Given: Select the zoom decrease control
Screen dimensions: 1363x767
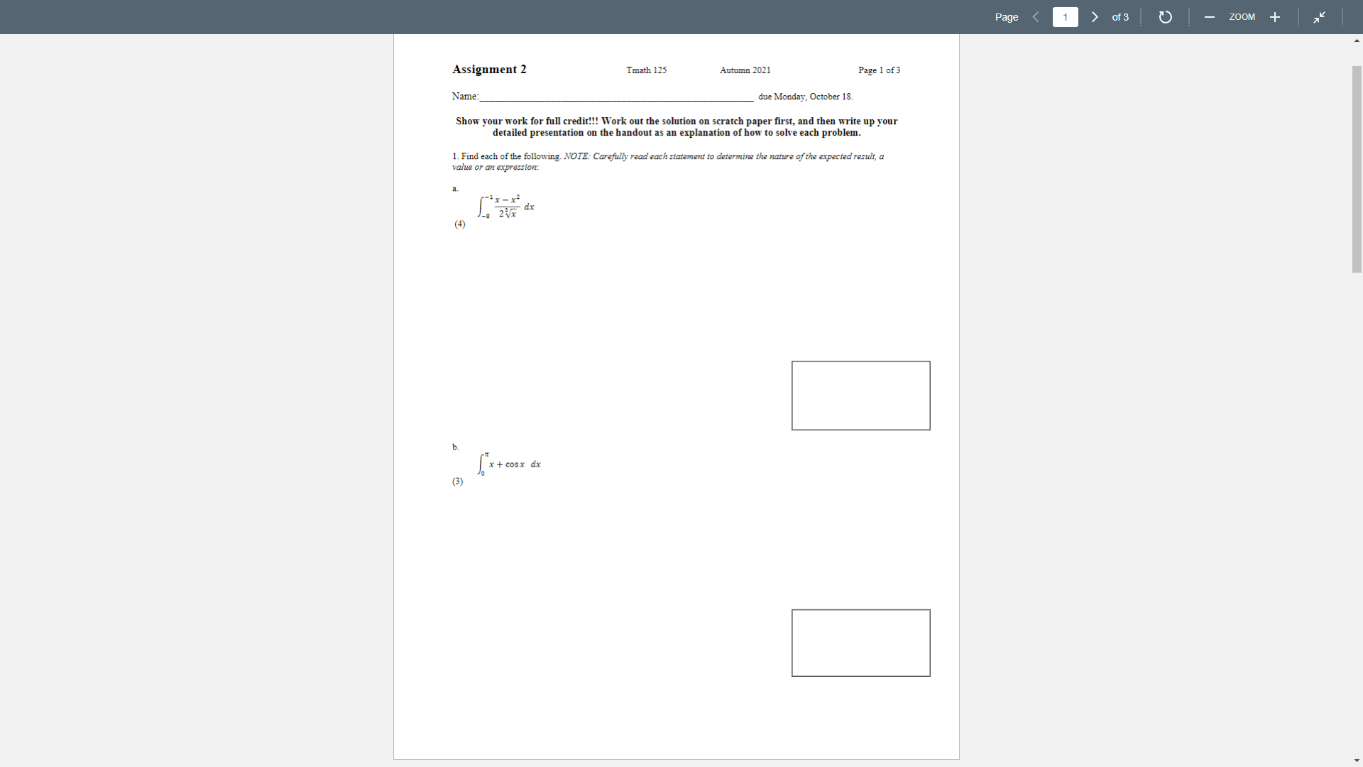Looking at the screenshot, I should click(1209, 16).
